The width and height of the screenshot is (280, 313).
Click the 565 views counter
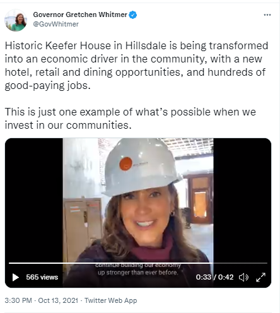point(42,277)
